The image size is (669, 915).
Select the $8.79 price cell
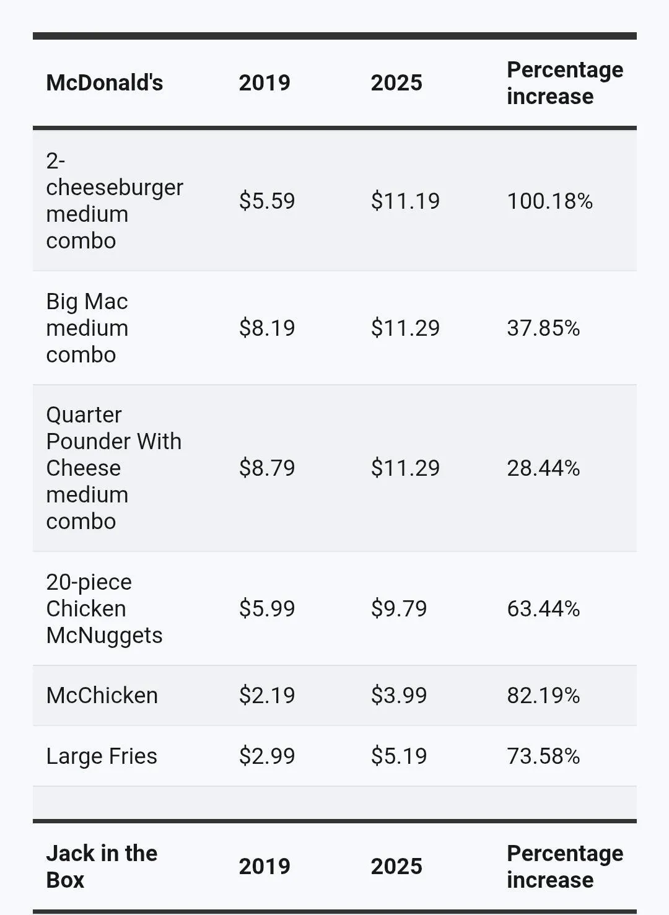click(267, 468)
